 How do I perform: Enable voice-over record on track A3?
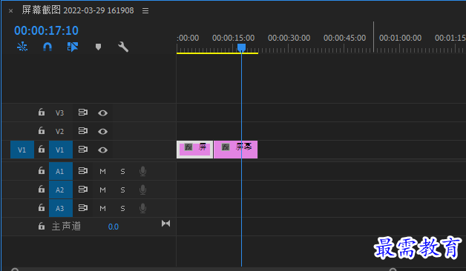pos(142,208)
